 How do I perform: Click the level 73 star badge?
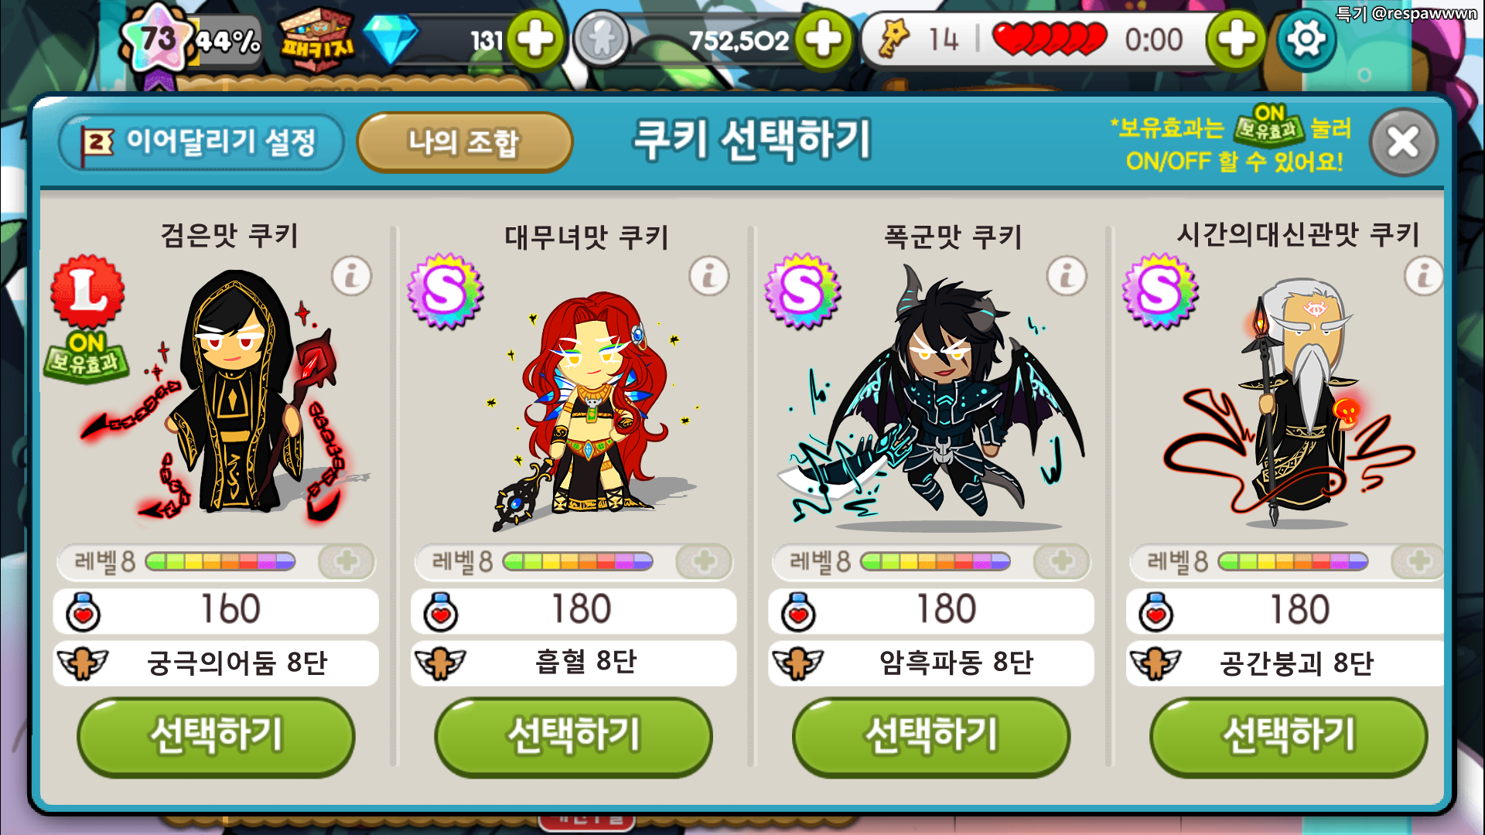[x=157, y=39]
